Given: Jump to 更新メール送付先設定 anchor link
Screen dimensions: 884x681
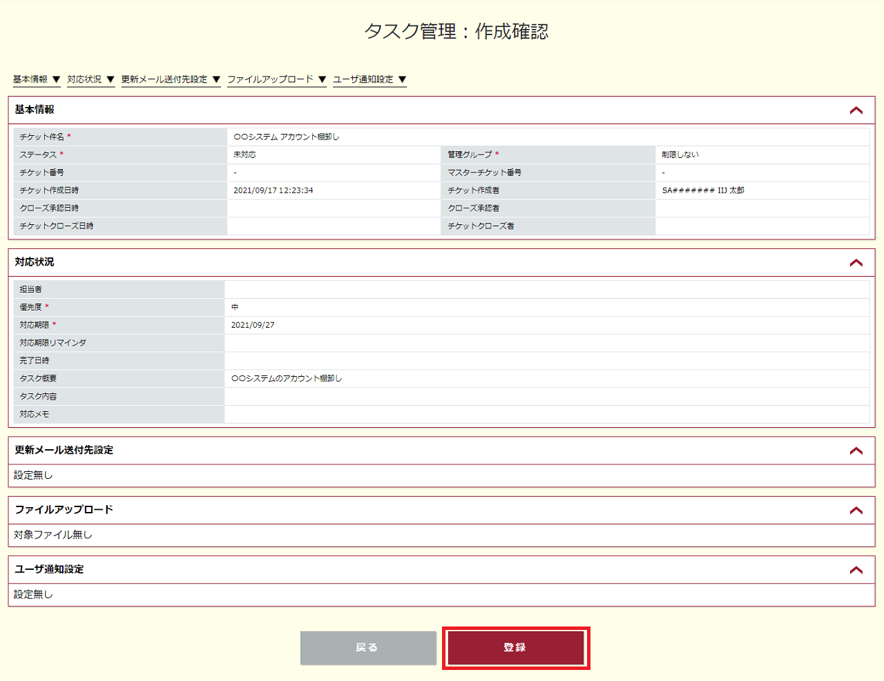Looking at the screenshot, I should (x=171, y=79).
